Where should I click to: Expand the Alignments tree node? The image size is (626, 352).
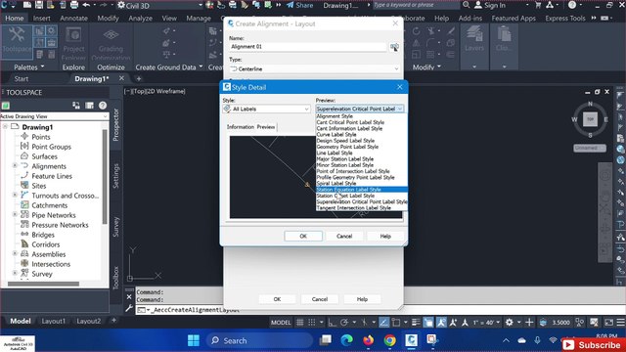[x=15, y=165]
